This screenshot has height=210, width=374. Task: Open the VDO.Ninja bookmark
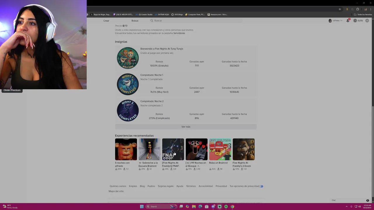pyautogui.click(x=177, y=14)
